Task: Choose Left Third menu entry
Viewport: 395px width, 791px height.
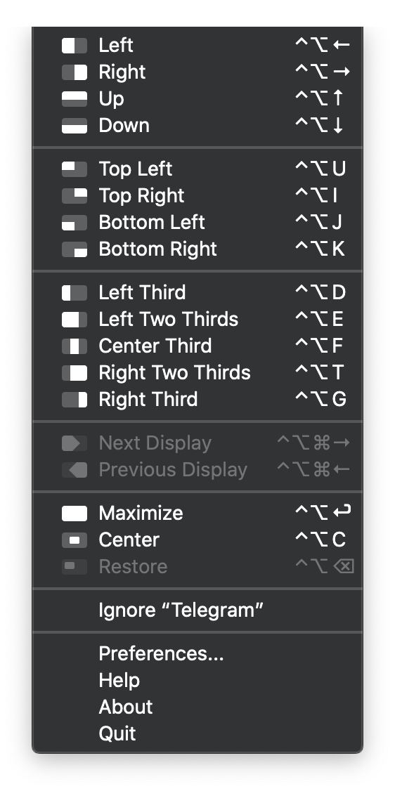Action: [197, 293]
